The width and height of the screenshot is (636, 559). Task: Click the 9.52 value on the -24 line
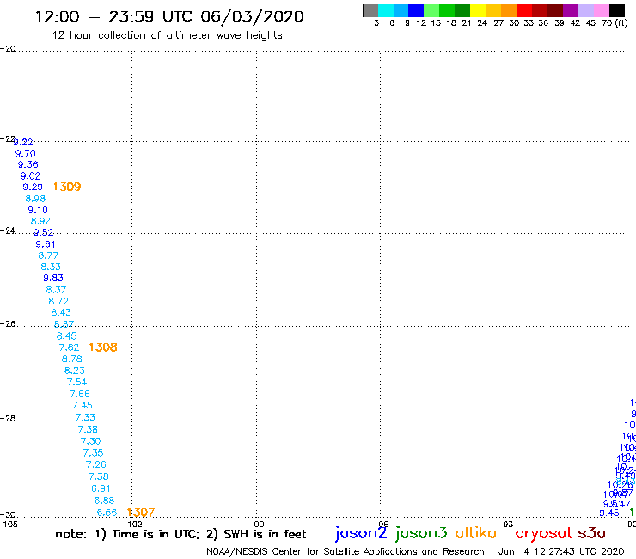43,232
